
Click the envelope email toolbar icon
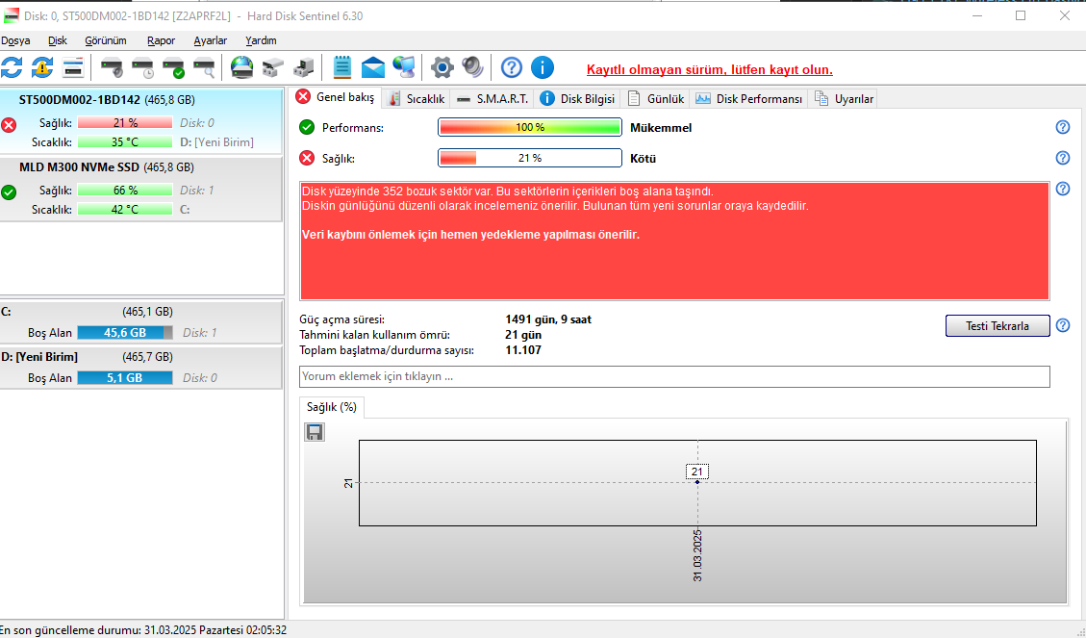[x=372, y=68]
